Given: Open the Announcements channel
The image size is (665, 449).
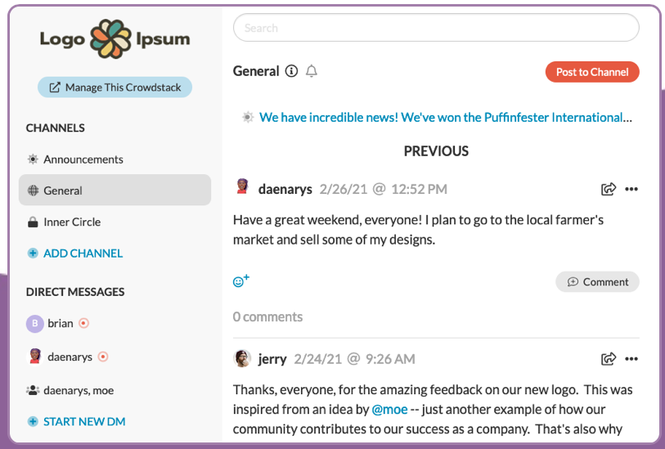Looking at the screenshot, I should click(83, 159).
